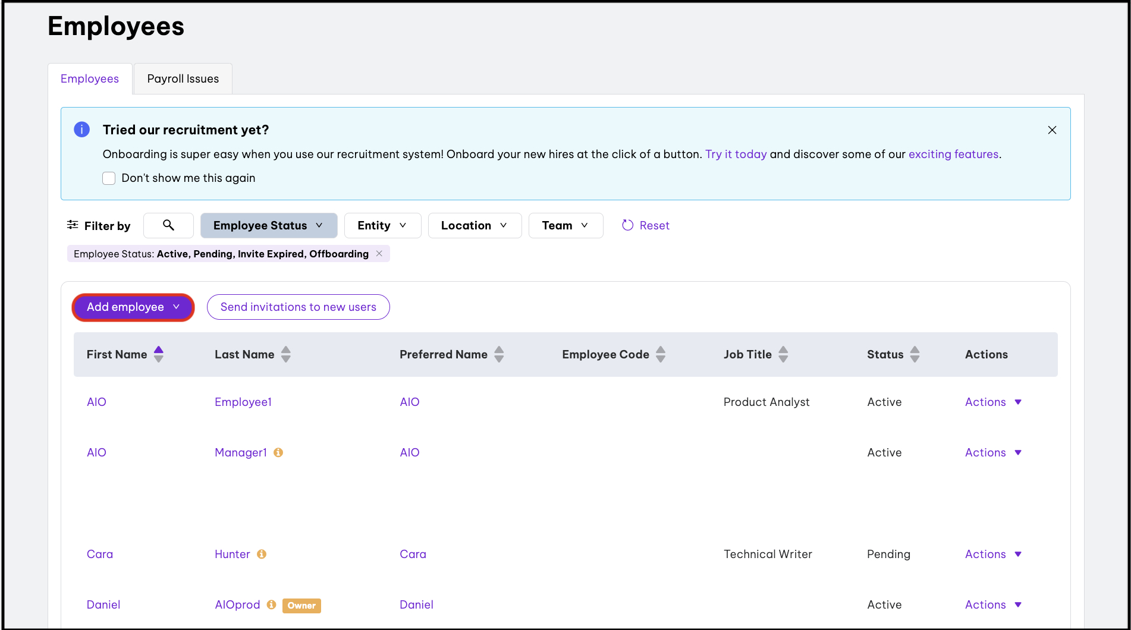Open the "Try it today" link
Viewport: 1131px width, 630px height.
pyautogui.click(x=736, y=154)
